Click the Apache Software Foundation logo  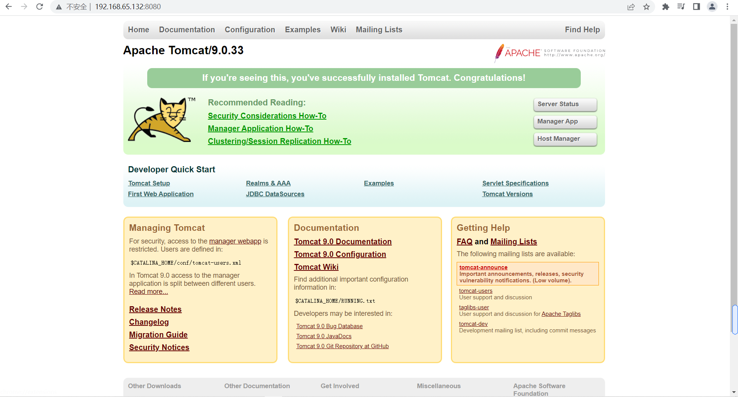[x=550, y=53]
